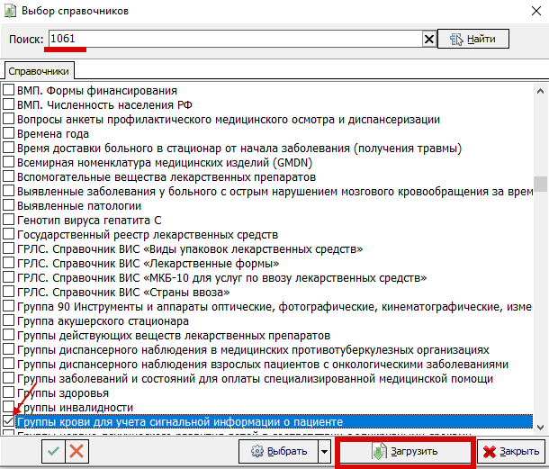Image resolution: width=549 pixels, height=469 pixels.
Task: Check the Генотип вируса гепатита С box
Action: (9, 221)
